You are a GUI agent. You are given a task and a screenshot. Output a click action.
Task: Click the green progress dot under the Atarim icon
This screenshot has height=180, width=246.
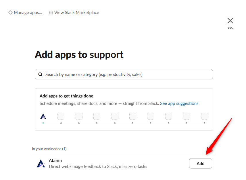point(43,123)
